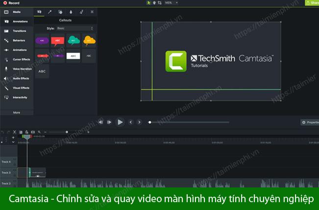Viewport: 319px width, 210px height.
Task: Choose the red speech bubble callout
Action: (x=58, y=41)
